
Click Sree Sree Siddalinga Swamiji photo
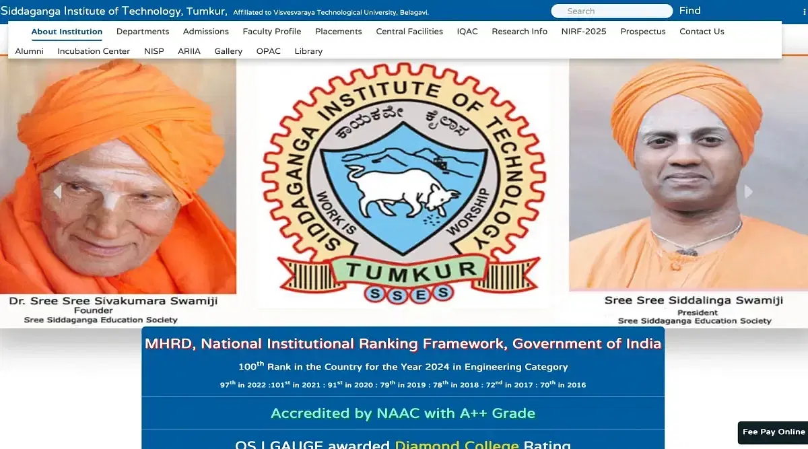(688, 175)
